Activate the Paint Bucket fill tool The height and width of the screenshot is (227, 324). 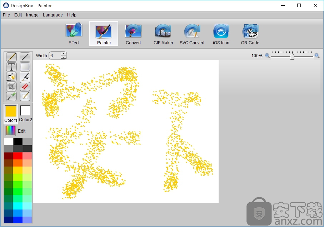click(x=11, y=77)
